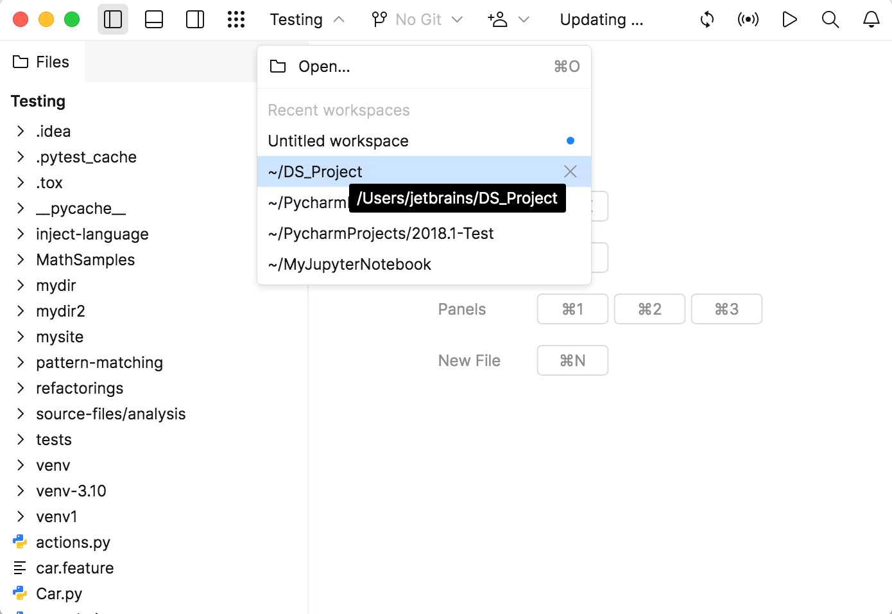
Task: Click the ⌘N New File shortcut button
Action: tap(572, 360)
